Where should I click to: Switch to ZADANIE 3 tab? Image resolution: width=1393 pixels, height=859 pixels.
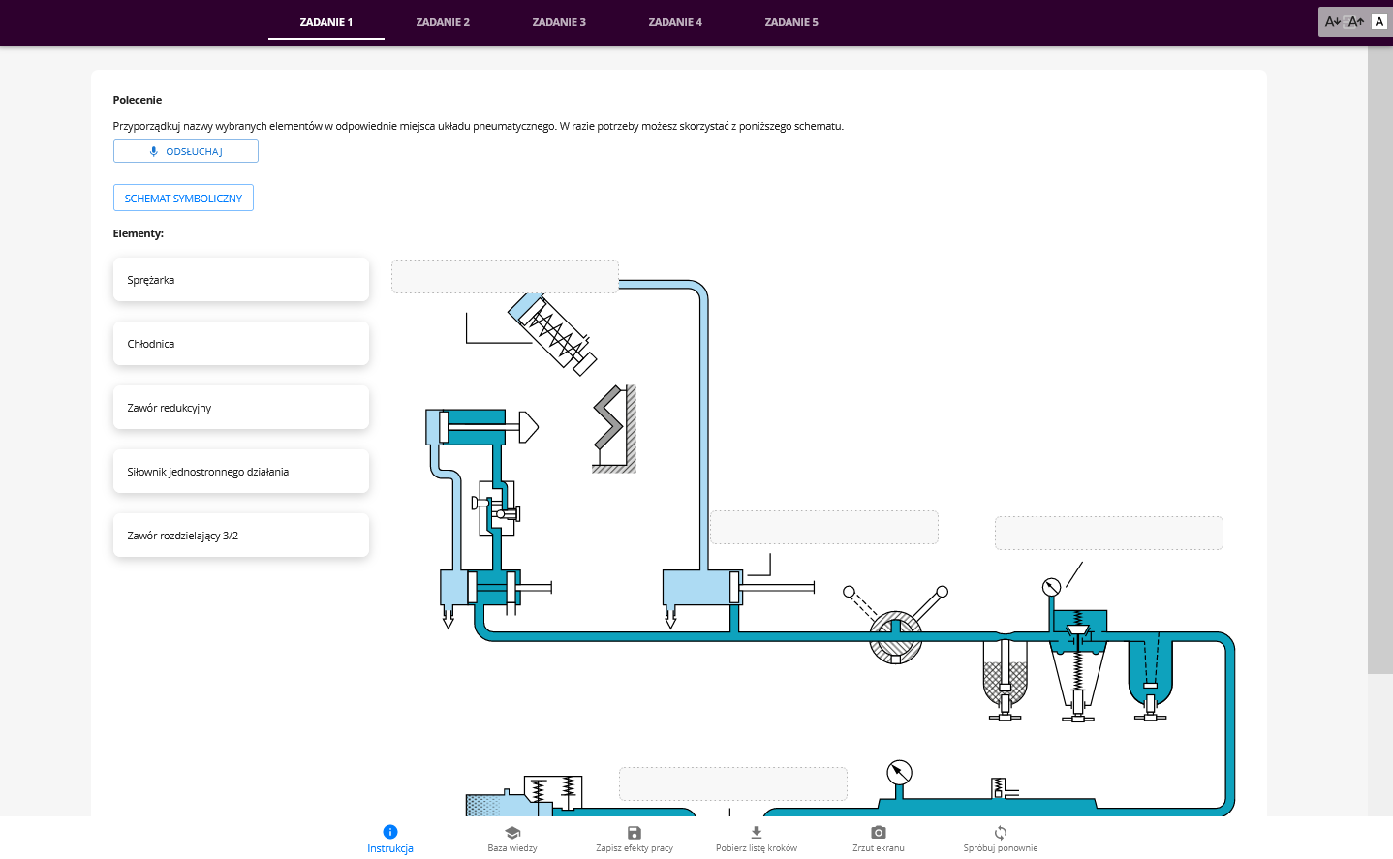559,22
